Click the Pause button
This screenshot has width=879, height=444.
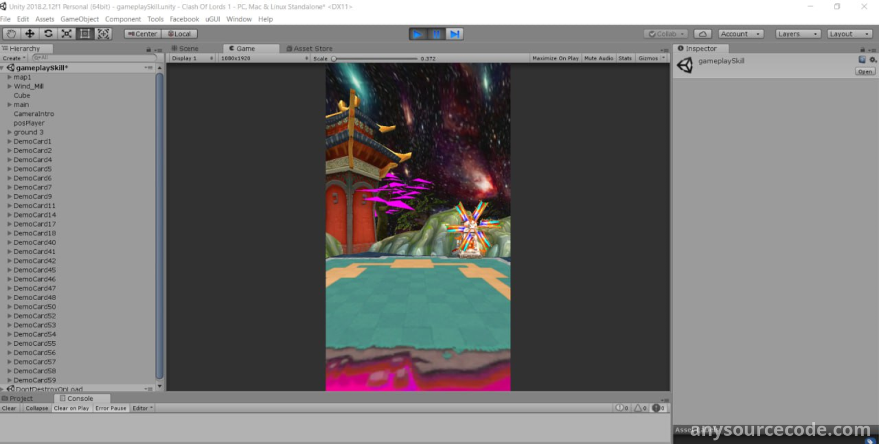[436, 34]
